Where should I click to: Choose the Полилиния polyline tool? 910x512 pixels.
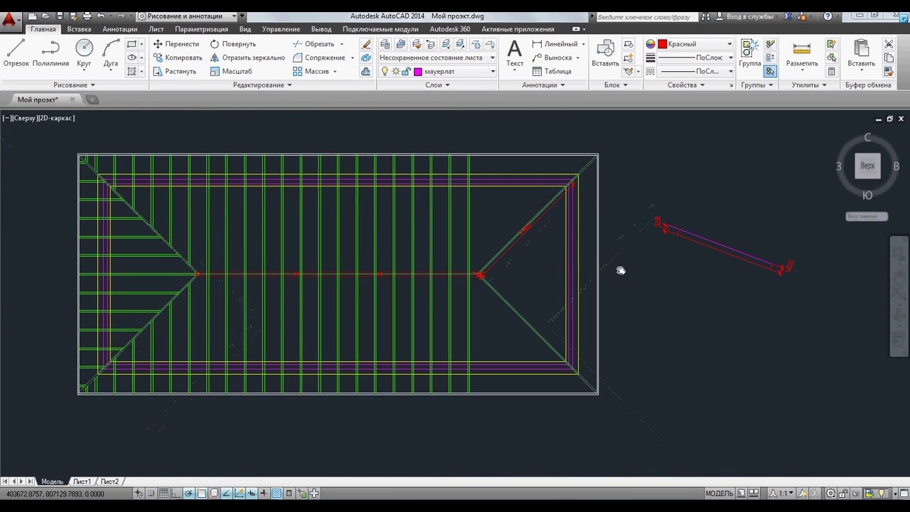pyautogui.click(x=50, y=53)
